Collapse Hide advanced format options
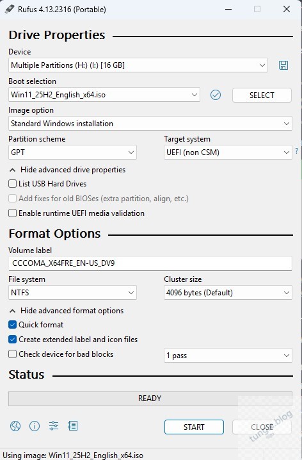302x460 pixels. 67,310
